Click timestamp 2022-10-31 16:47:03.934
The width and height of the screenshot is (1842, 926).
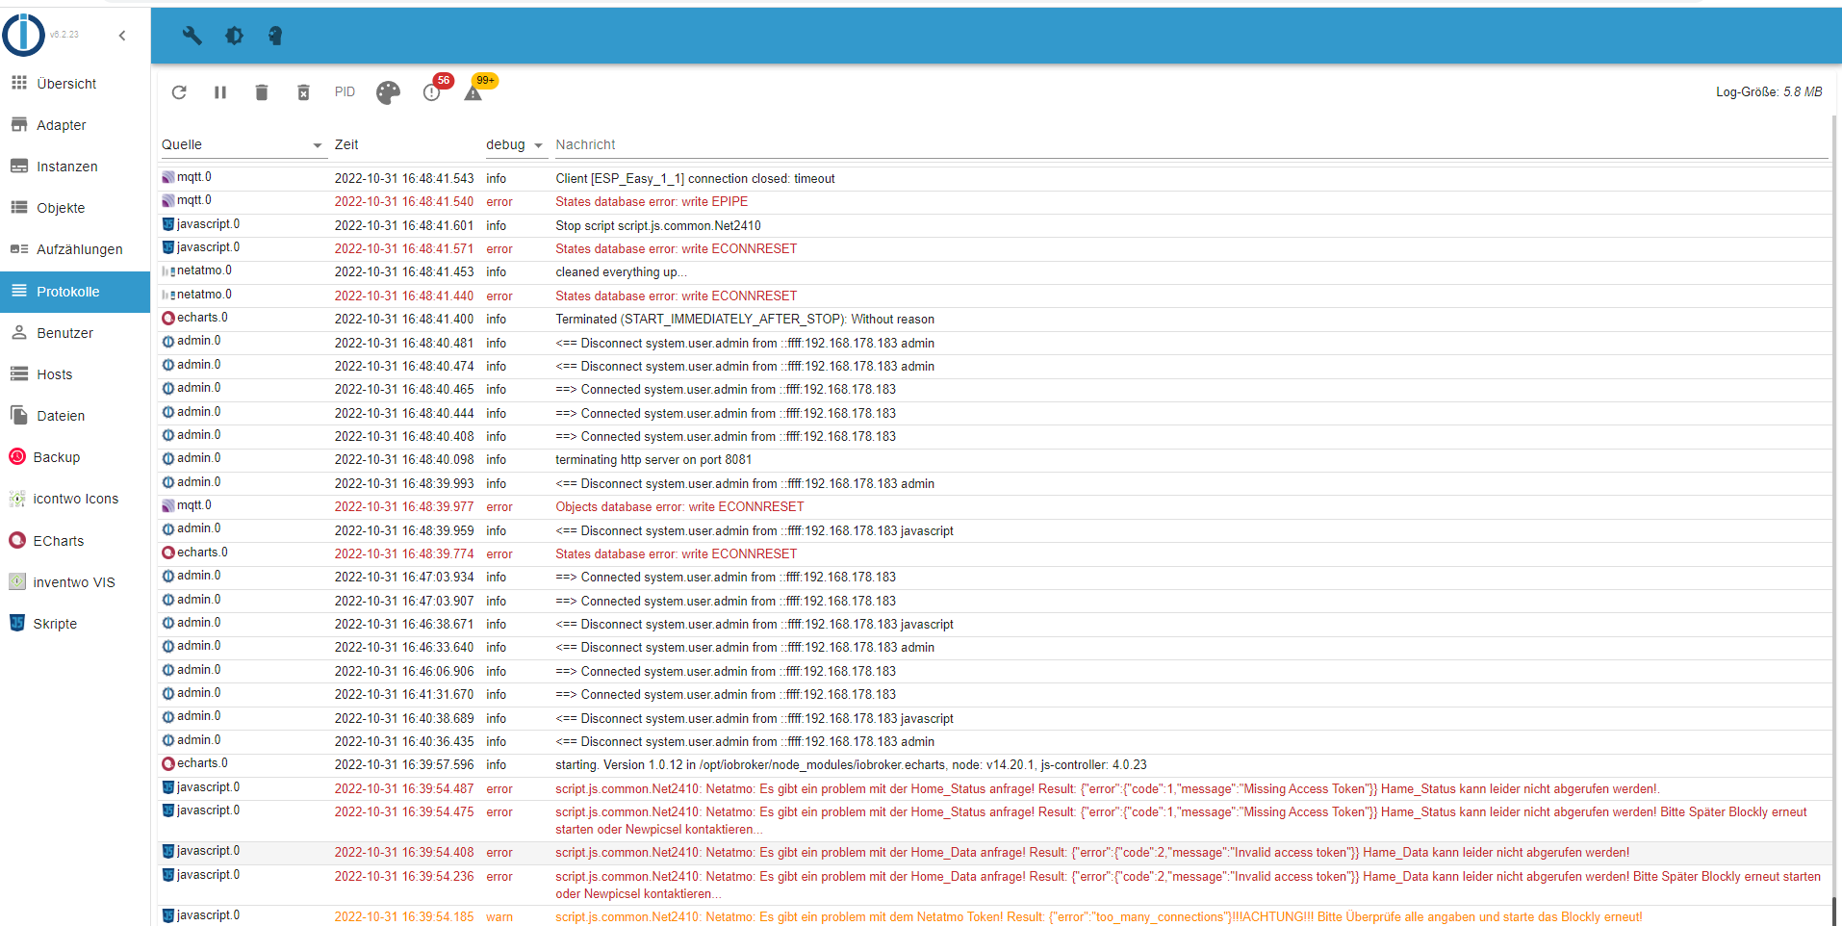[x=404, y=578]
